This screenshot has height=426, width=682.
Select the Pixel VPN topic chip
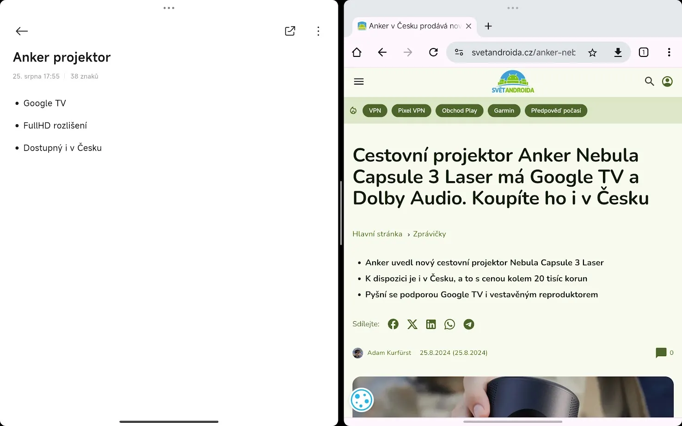[x=411, y=111]
